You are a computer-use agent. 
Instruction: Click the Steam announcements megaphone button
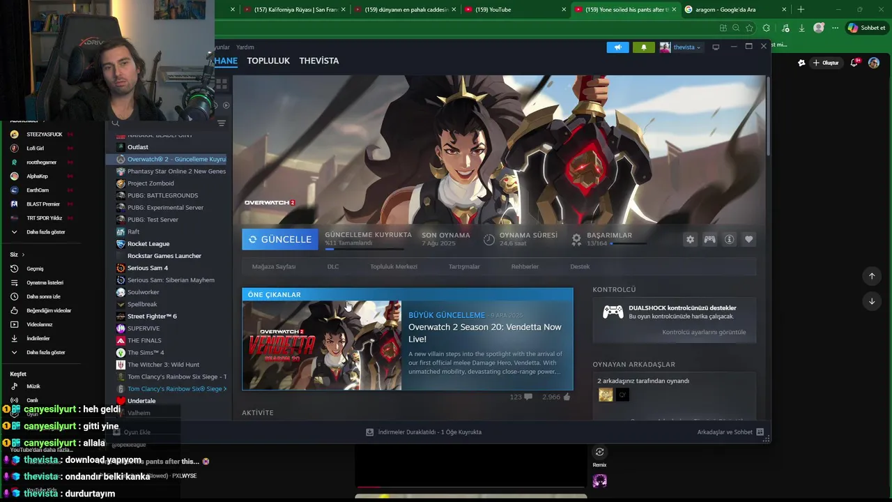(x=617, y=47)
